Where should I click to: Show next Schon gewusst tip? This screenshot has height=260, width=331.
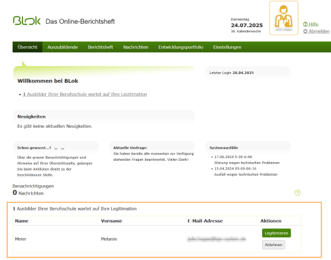62,148
